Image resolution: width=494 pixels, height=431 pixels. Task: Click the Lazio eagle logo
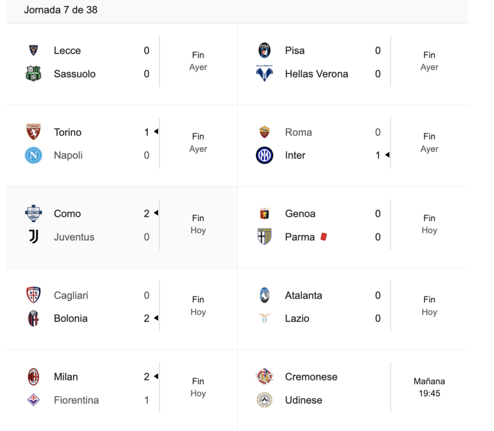pos(264,318)
